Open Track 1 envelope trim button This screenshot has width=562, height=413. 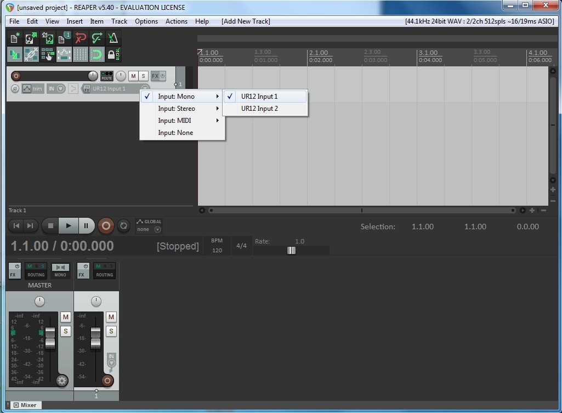[32, 88]
